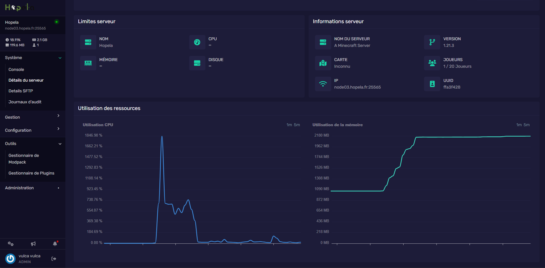Click the 2.1 GB memory stat
This screenshot has width=545, height=268.
pyautogui.click(x=40, y=40)
